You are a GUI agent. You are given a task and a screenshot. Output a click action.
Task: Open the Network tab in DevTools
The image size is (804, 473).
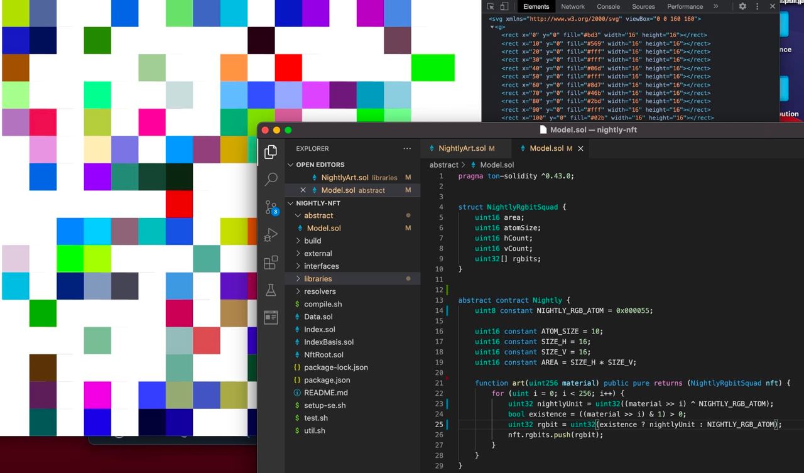pos(573,6)
